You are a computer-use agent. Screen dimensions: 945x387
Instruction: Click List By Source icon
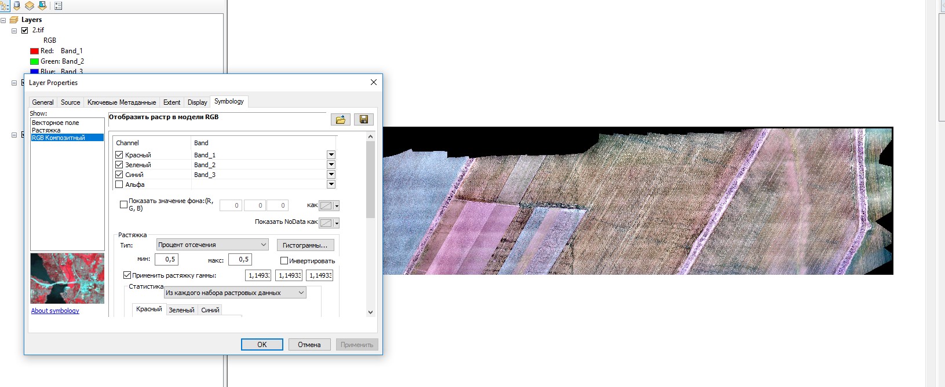tap(17, 6)
